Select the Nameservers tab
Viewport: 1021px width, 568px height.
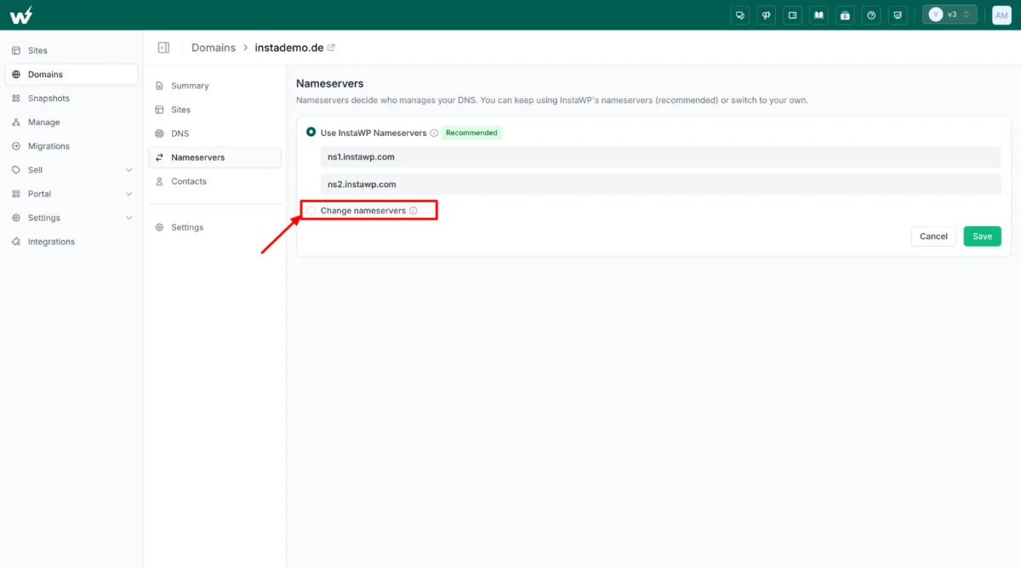[x=214, y=157]
